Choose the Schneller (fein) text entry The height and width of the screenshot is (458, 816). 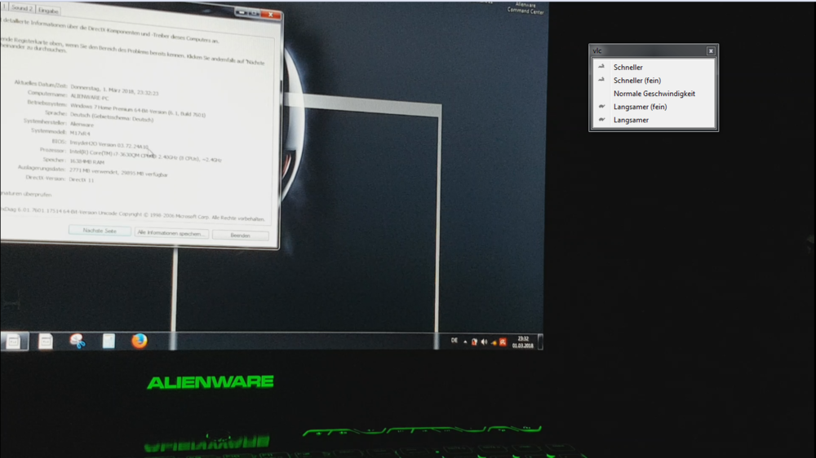click(x=636, y=81)
